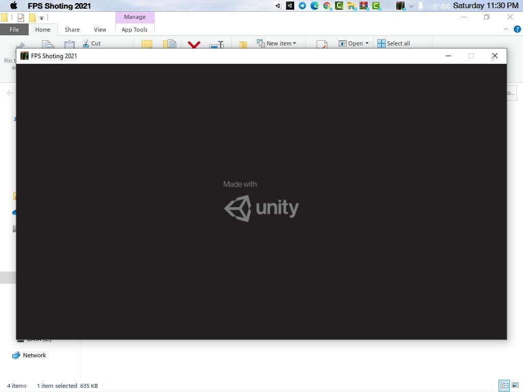Screen dimensions: 523x392
Task: Open Telegram from the top bar
Action: pyautogui.click(x=302, y=5)
